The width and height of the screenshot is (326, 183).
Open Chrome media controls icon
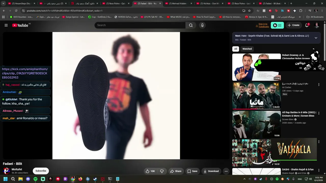coord(310,11)
